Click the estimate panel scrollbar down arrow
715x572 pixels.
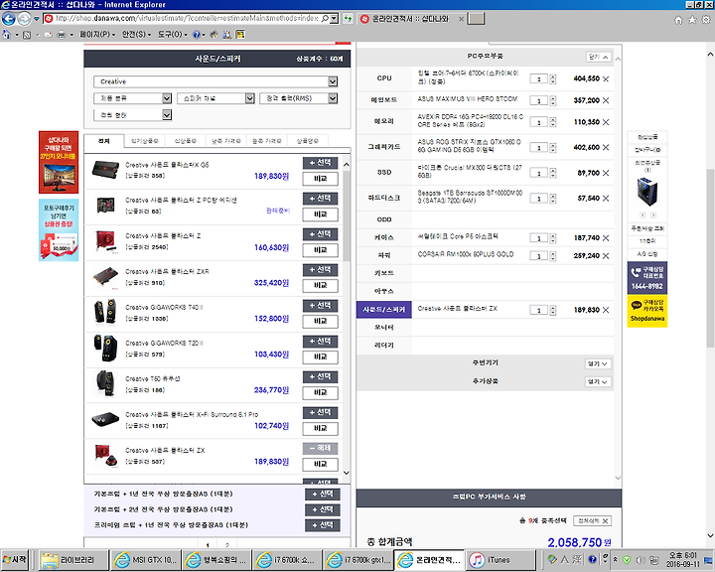[618, 478]
